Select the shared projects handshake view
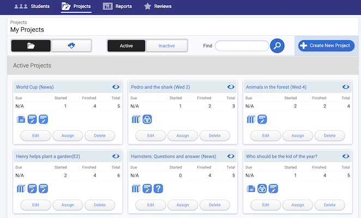361x218 pixels. pos(71,46)
